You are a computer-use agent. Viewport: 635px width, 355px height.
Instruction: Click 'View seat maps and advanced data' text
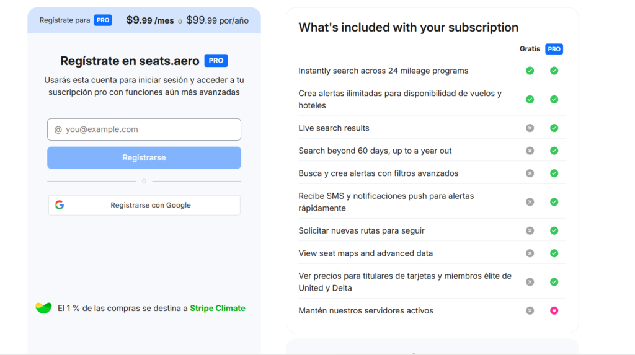pos(366,253)
